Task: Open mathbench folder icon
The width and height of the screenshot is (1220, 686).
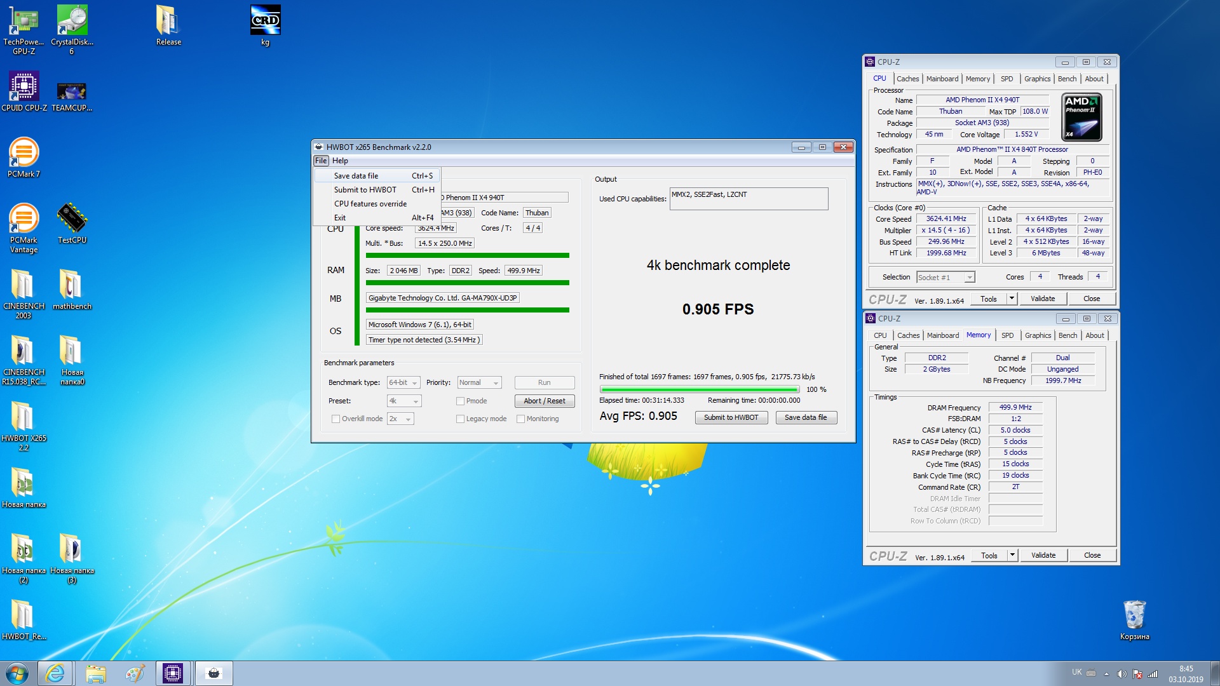Action: coord(72,290)
